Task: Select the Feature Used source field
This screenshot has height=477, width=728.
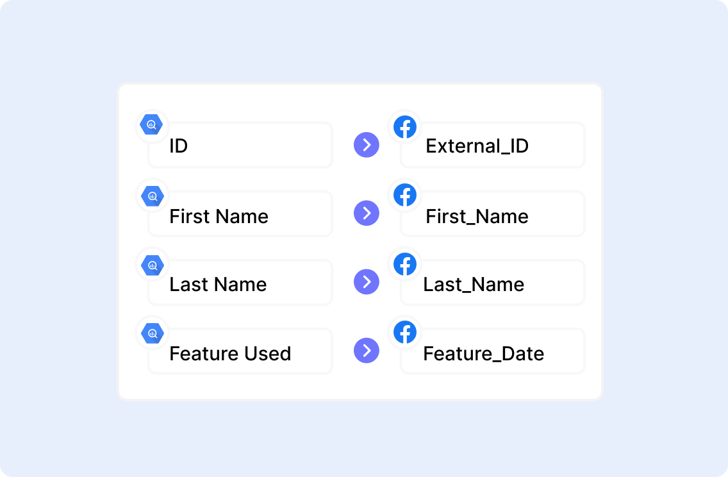Action: point(241,353)
